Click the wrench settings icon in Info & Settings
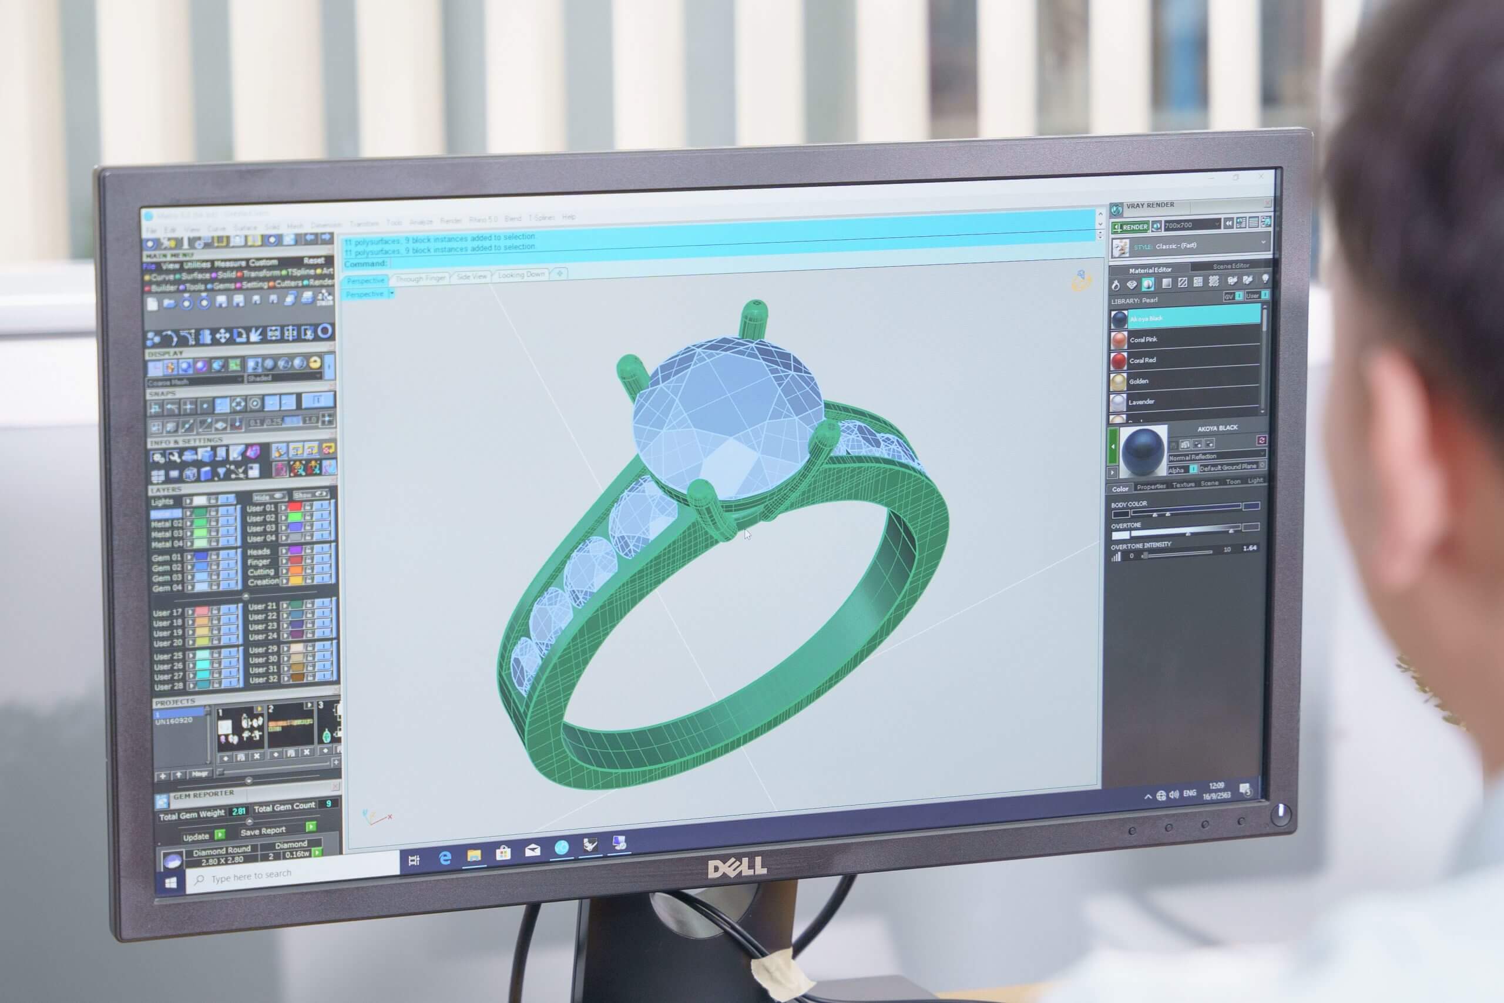This screenshot has width=1504, height=1003. coord(173,456)
